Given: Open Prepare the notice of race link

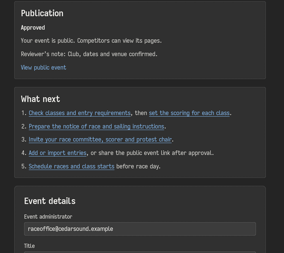Looking at the screenshot, I should click(x=96, y=126).
